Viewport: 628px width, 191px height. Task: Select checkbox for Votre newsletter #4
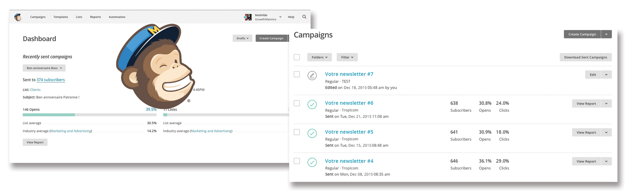(x=297, y=161)
